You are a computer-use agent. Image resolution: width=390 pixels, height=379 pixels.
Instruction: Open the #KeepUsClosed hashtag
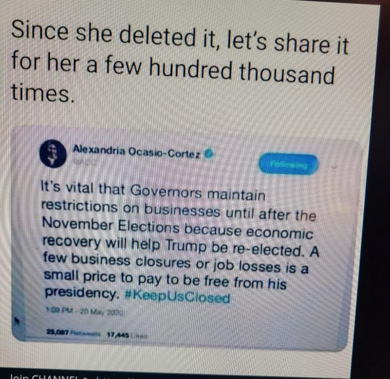point(177,296)
